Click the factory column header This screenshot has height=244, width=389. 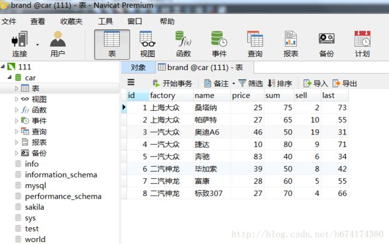coord(171,96)
